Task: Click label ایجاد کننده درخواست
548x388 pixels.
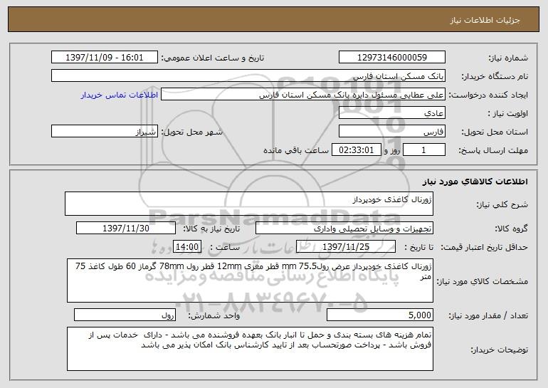Action: [x=488, y=95]
